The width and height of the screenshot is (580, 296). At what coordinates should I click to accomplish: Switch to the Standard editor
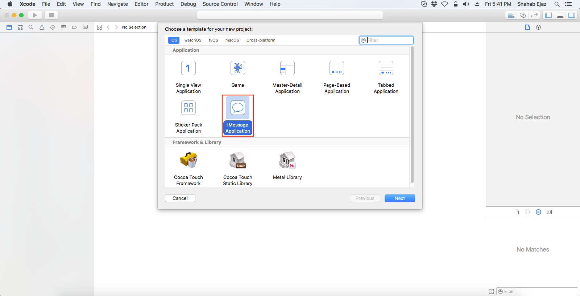(x=511, y=15)
